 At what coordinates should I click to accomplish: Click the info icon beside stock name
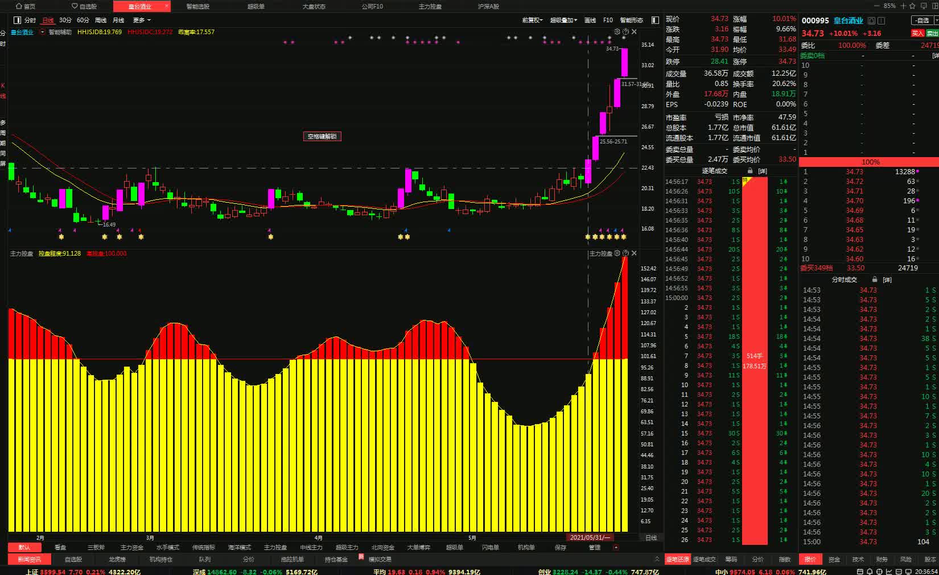point(882,20)
